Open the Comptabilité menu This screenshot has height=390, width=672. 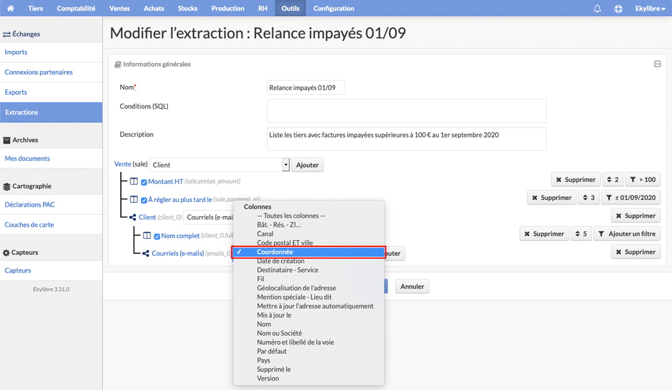click(x=76, y=8)
